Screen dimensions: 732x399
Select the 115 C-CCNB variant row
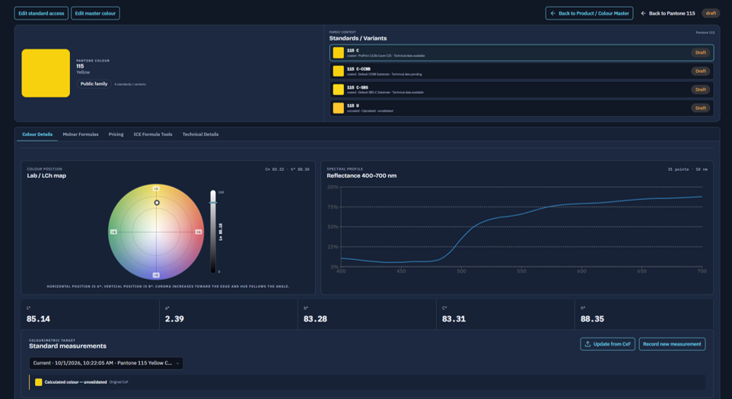[x=521, y=71]
